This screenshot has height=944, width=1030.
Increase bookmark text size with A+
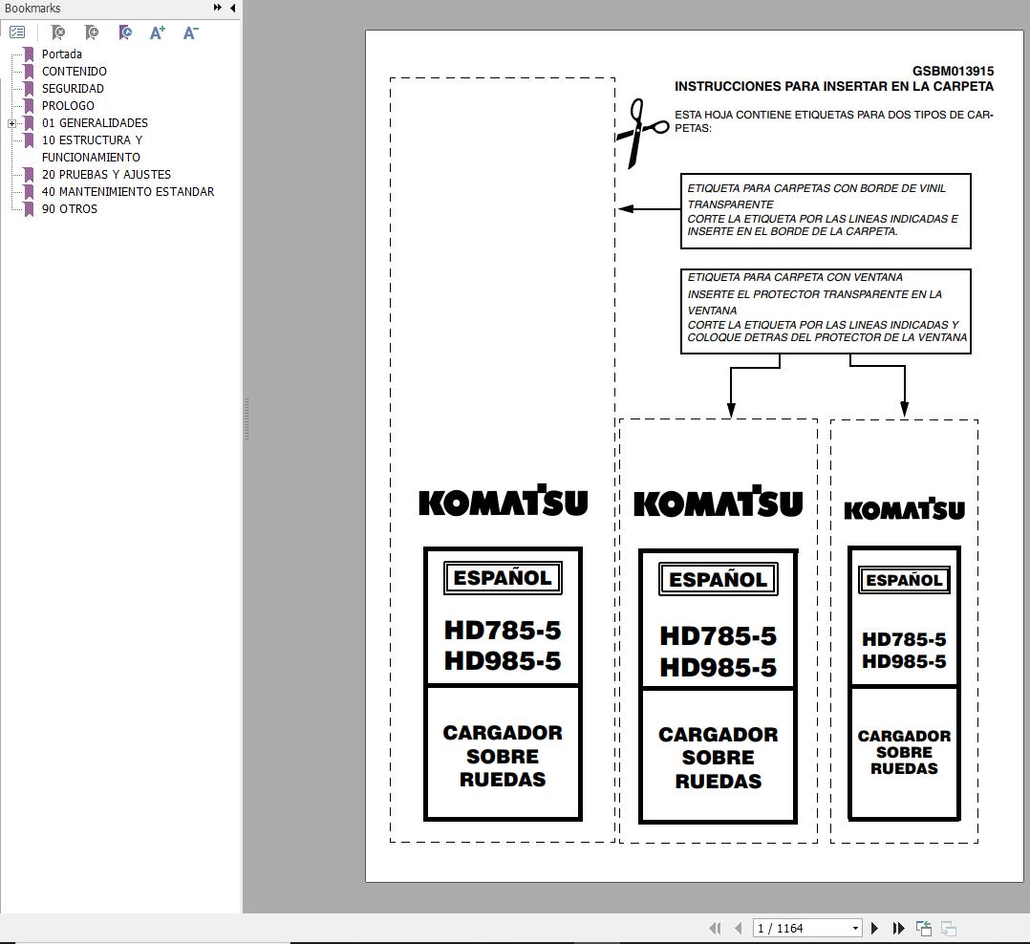pos(158,32)
